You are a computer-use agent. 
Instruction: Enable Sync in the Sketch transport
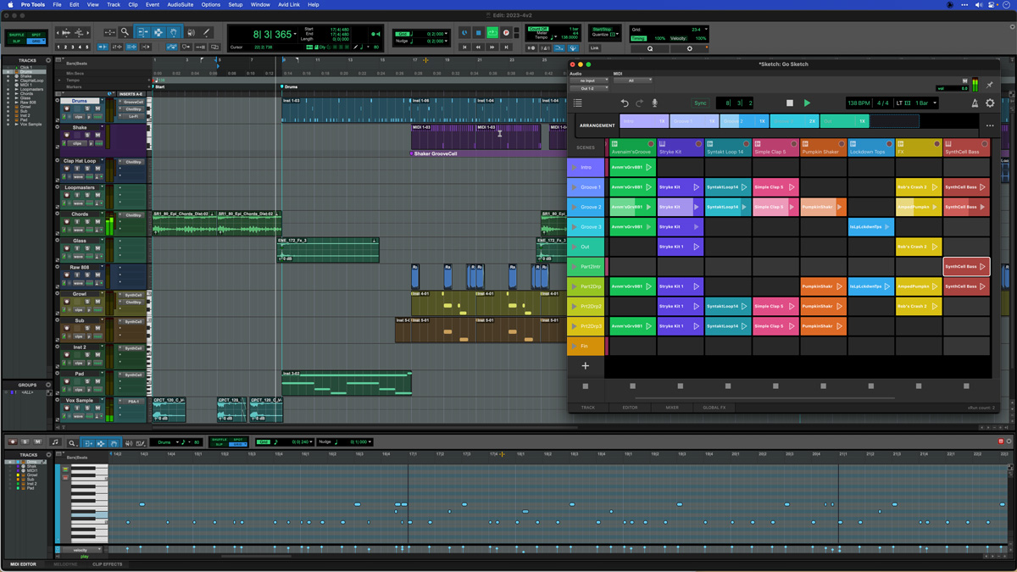point(701,103)
